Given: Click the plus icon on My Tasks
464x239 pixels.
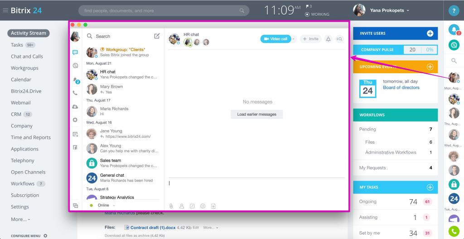Looking at the screenshot, I should pyautogui.click(x=430, y=187).
